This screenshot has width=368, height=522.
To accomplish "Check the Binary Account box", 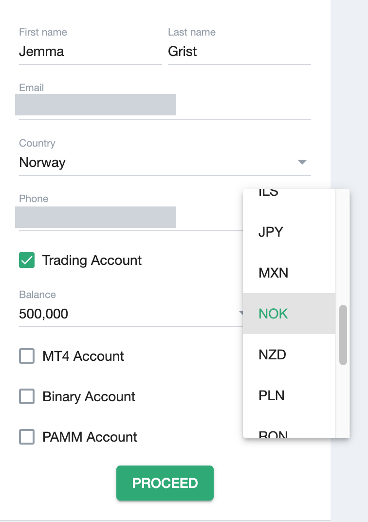I will coord(27,396).
